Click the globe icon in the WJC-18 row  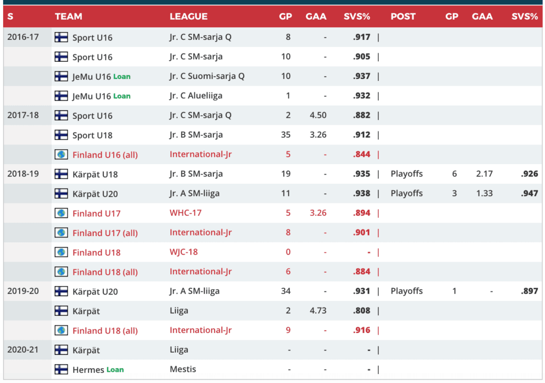[61, 252]
